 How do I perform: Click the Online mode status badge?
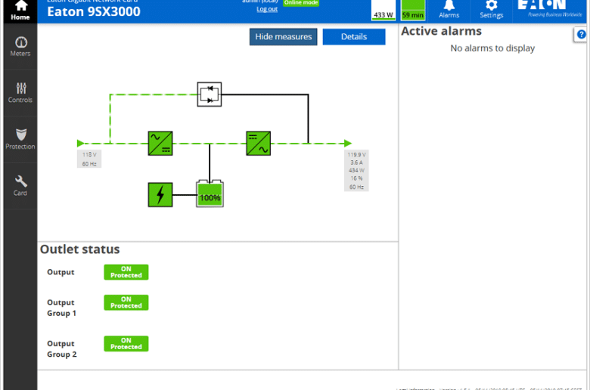pyautogui.click(x=301, y=3)
